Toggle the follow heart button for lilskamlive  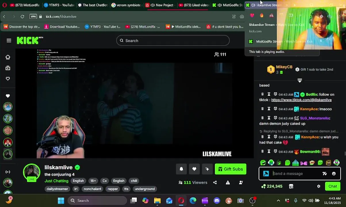pos(194,169)
